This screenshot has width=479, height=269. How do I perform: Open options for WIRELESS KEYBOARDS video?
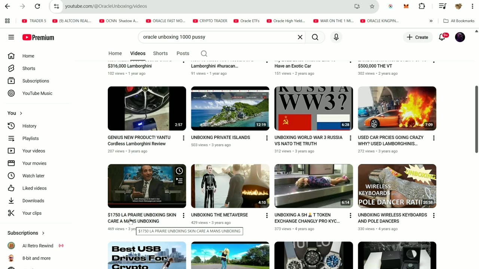pos(434,216)
